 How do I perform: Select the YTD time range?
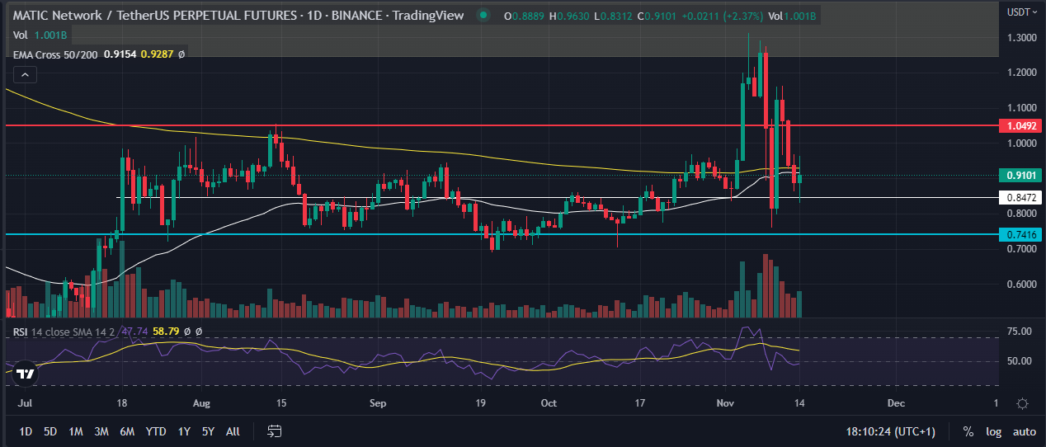pyautogui.click(x=155, y=431)
